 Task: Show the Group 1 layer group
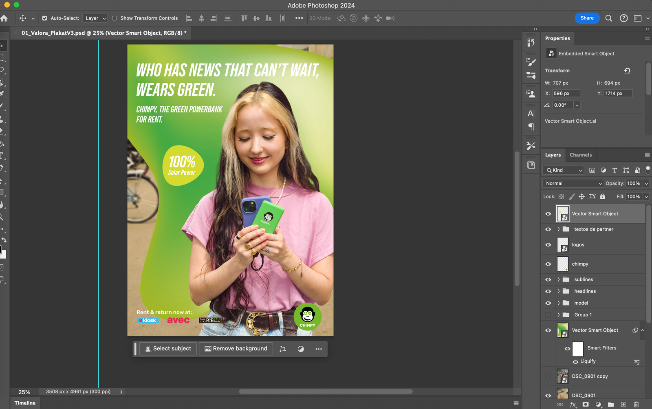[x=548, y=315]
